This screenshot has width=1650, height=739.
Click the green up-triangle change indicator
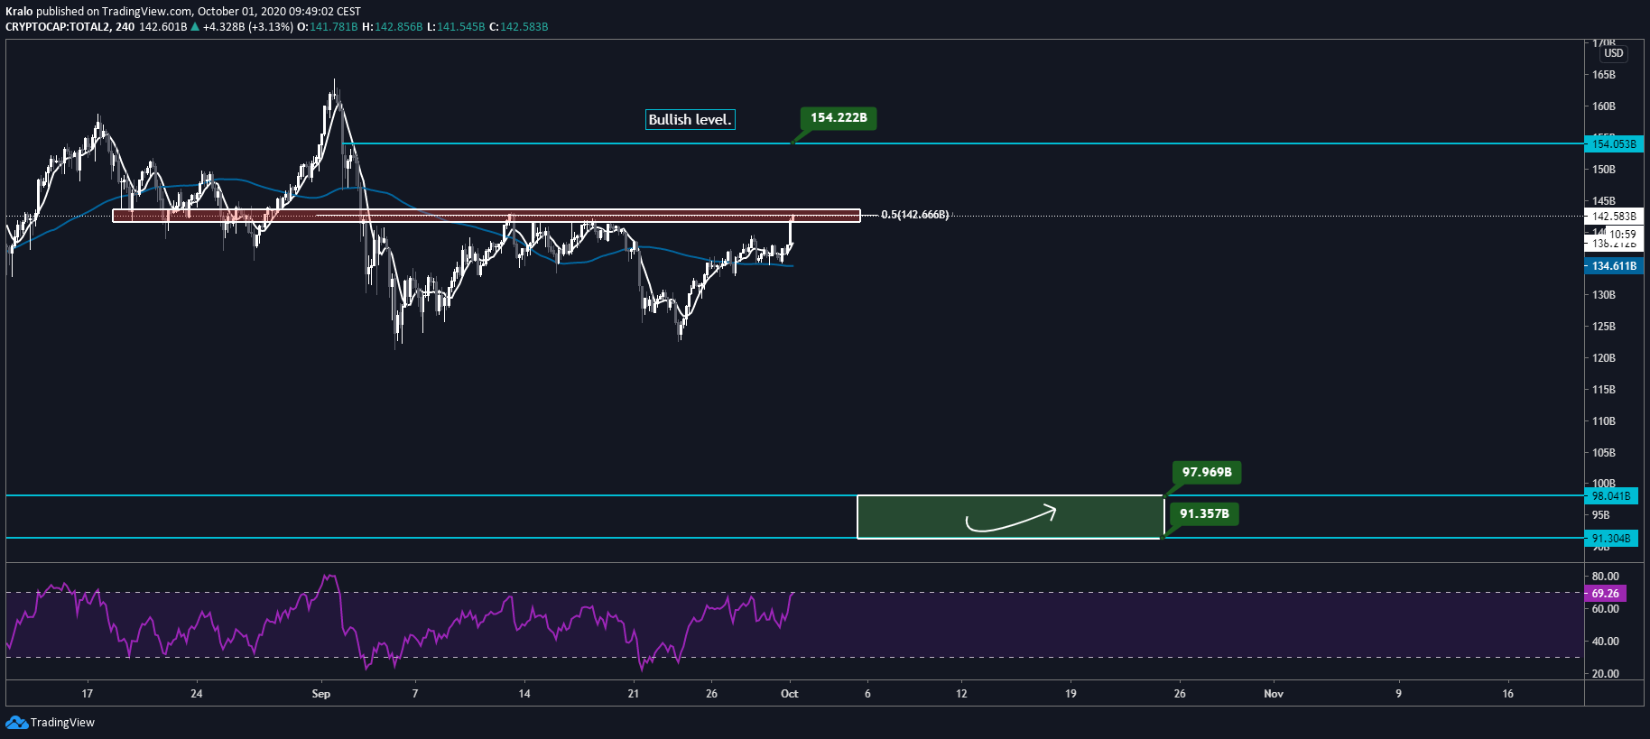coord(195,27)
